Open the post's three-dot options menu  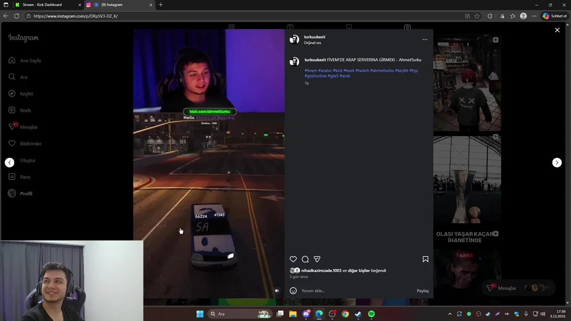pyautogui.click(x=425, y=40)
